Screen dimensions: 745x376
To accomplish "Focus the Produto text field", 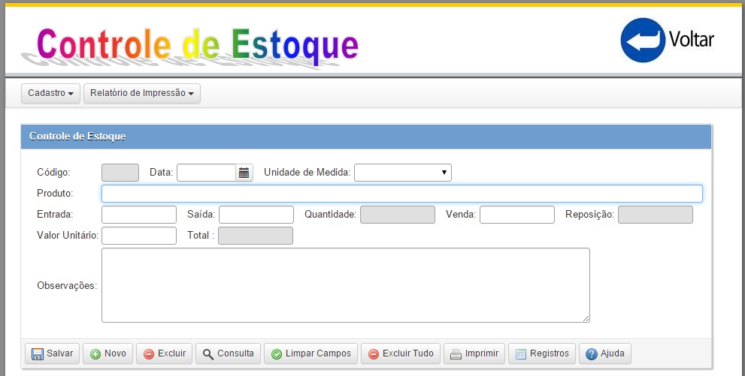I will pyautogui.click(x=401, y=194).
